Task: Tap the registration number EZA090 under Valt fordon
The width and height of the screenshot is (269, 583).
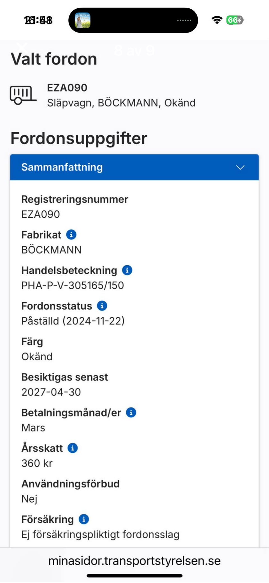Action: tap(67, 88)
